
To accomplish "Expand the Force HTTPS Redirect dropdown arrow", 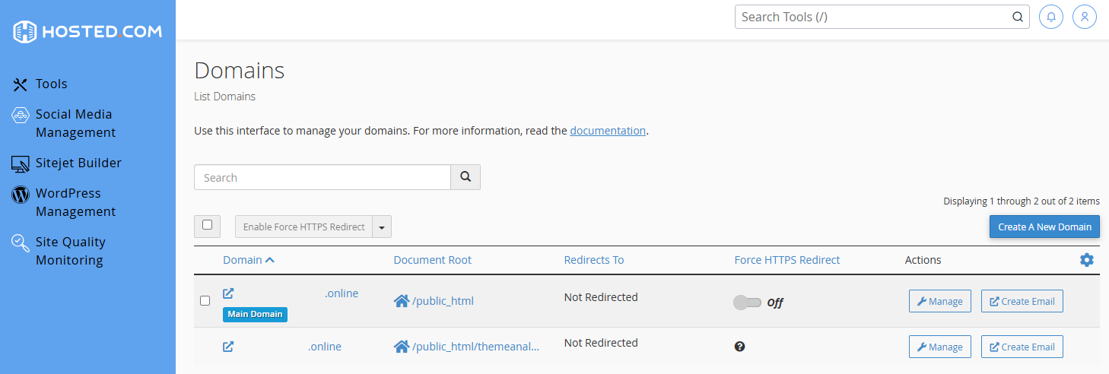I will pos(382,227).
